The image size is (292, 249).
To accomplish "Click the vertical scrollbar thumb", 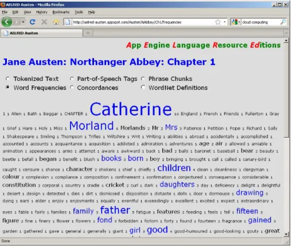I will coord(286,90).
